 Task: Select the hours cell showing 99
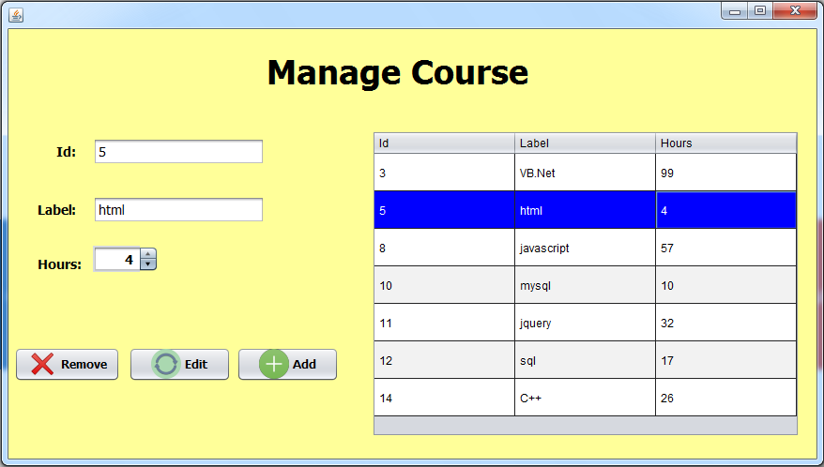coord(726,173)
